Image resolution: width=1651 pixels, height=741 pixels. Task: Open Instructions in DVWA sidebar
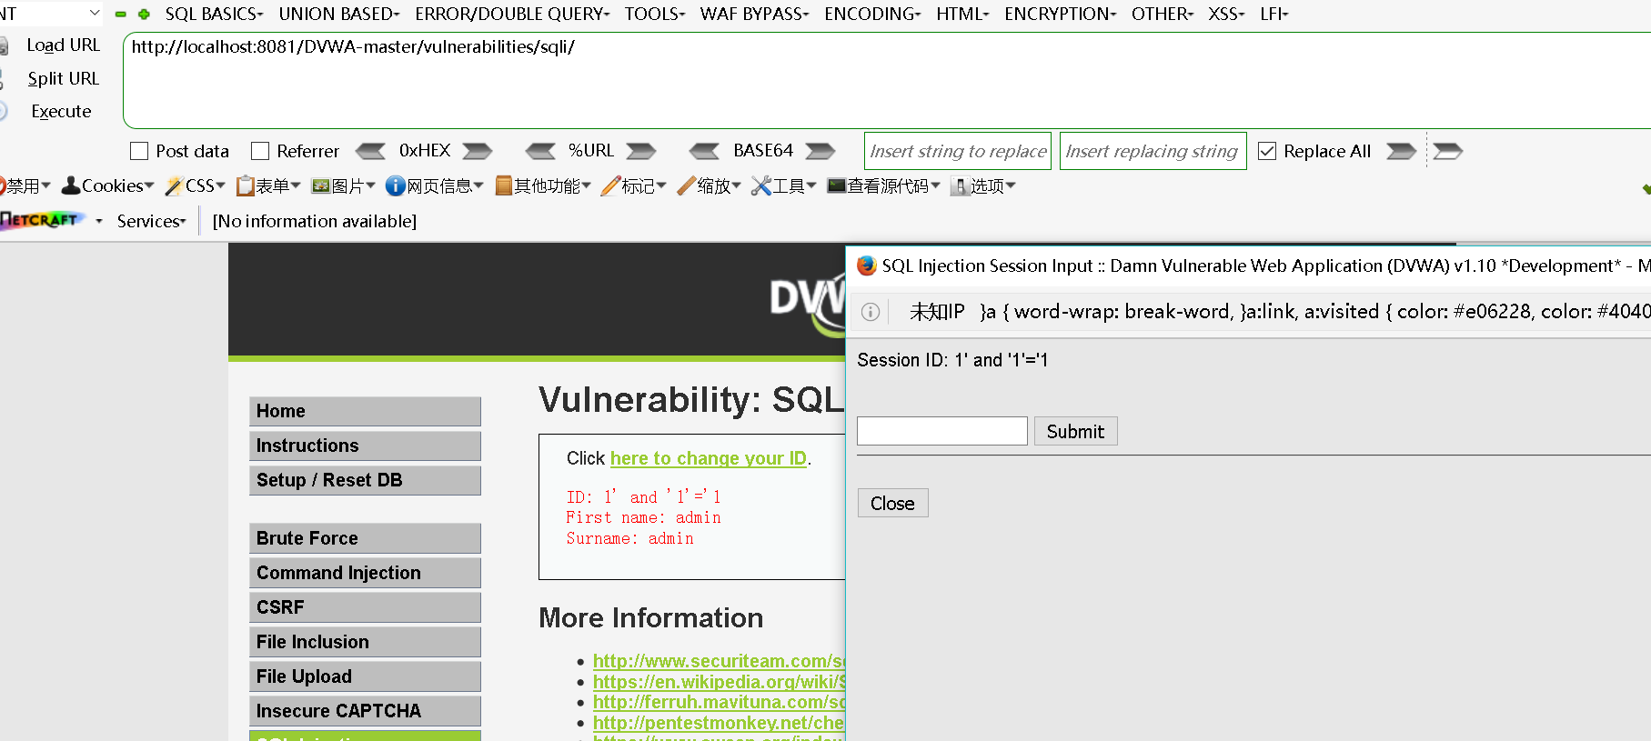coord(365,446)
